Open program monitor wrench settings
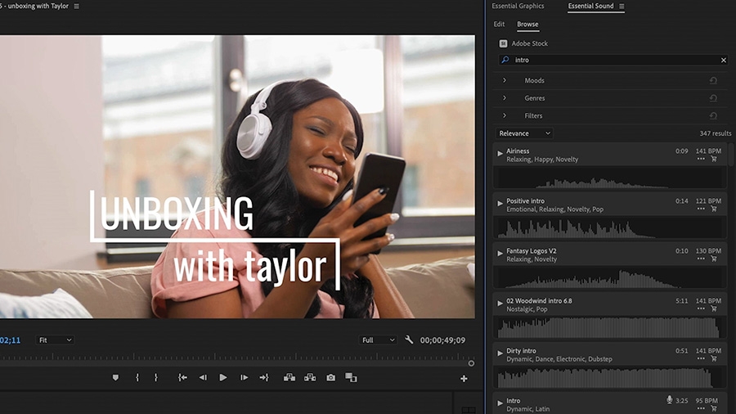 409,340
